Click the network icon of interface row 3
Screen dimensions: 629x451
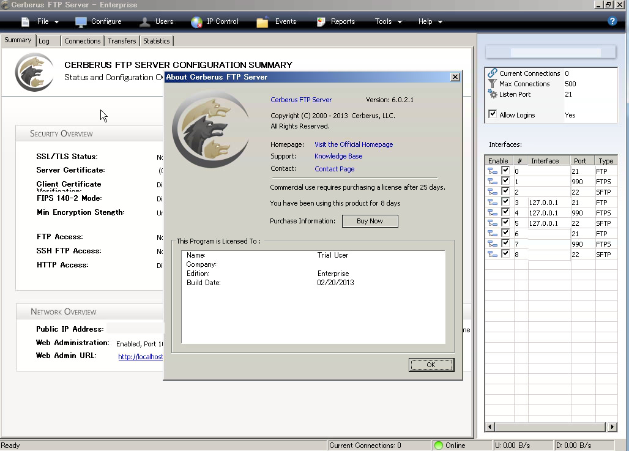click(492, 202)
